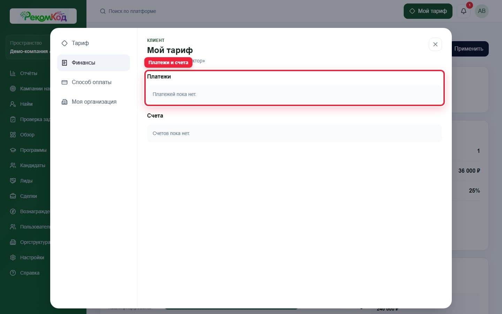Click the text Счетов пока нет.

click(171, 133)
